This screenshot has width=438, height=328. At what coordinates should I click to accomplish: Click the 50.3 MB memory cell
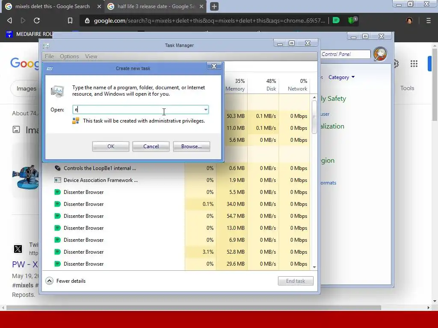point(236,116)
